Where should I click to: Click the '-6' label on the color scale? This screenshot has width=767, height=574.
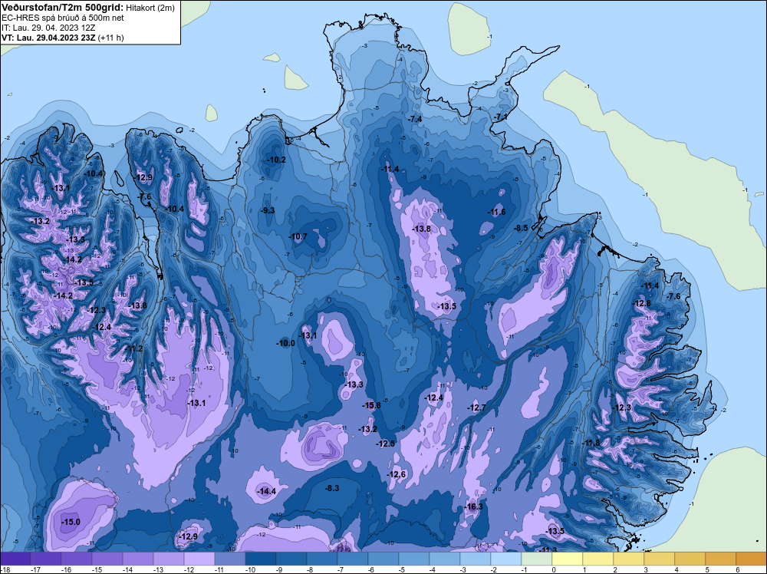click(371, 569)
